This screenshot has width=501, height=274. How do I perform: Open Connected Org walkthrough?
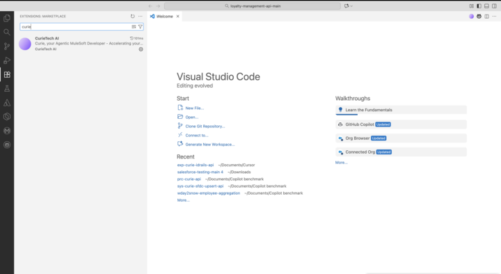(401, 152)
